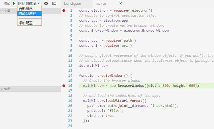Click the 'let mainWindow' code line
This screenshot has height=129, width=214.
(x=93, y=66)
